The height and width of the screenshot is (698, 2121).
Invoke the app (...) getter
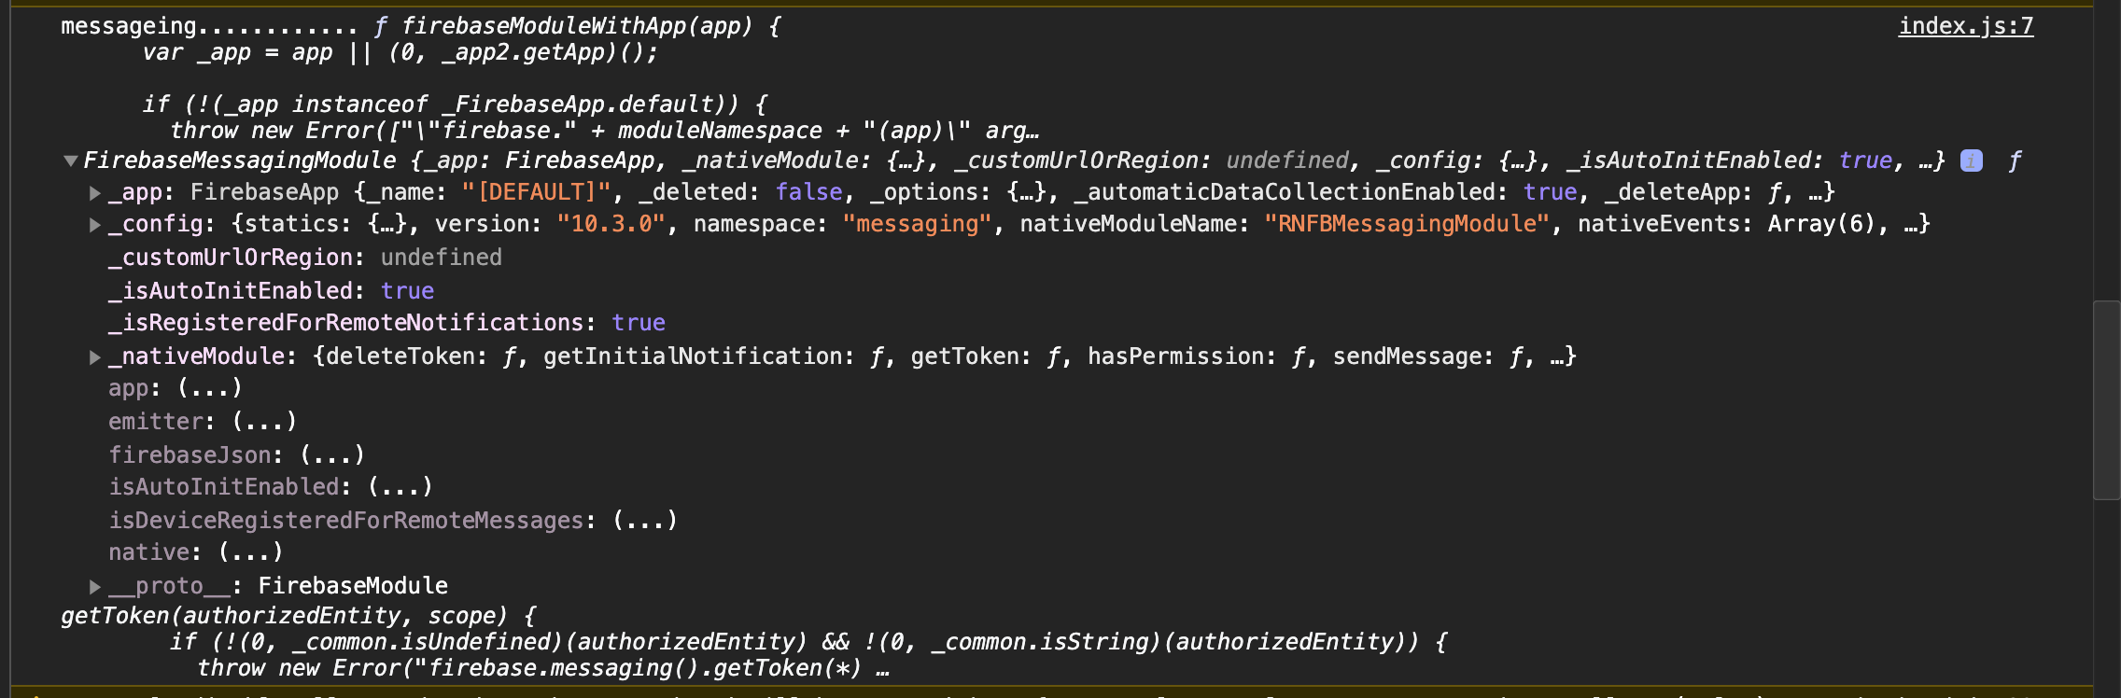(x=210, y=388)
